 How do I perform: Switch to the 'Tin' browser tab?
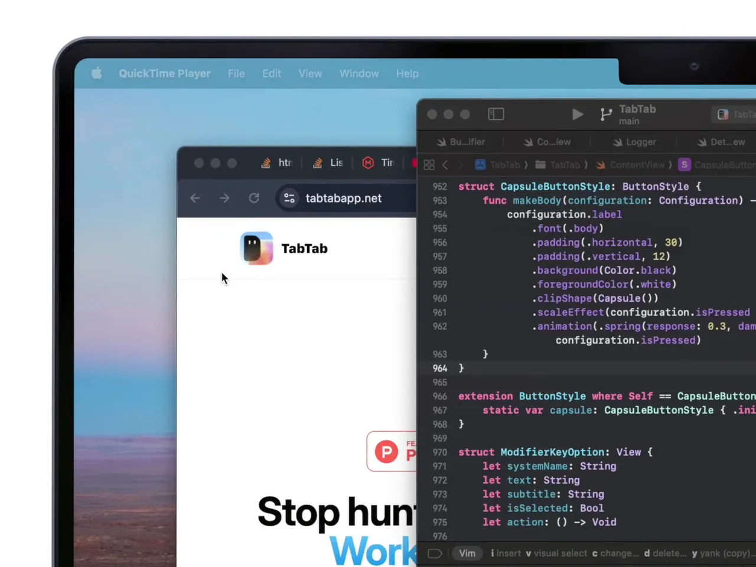[378, 163]
